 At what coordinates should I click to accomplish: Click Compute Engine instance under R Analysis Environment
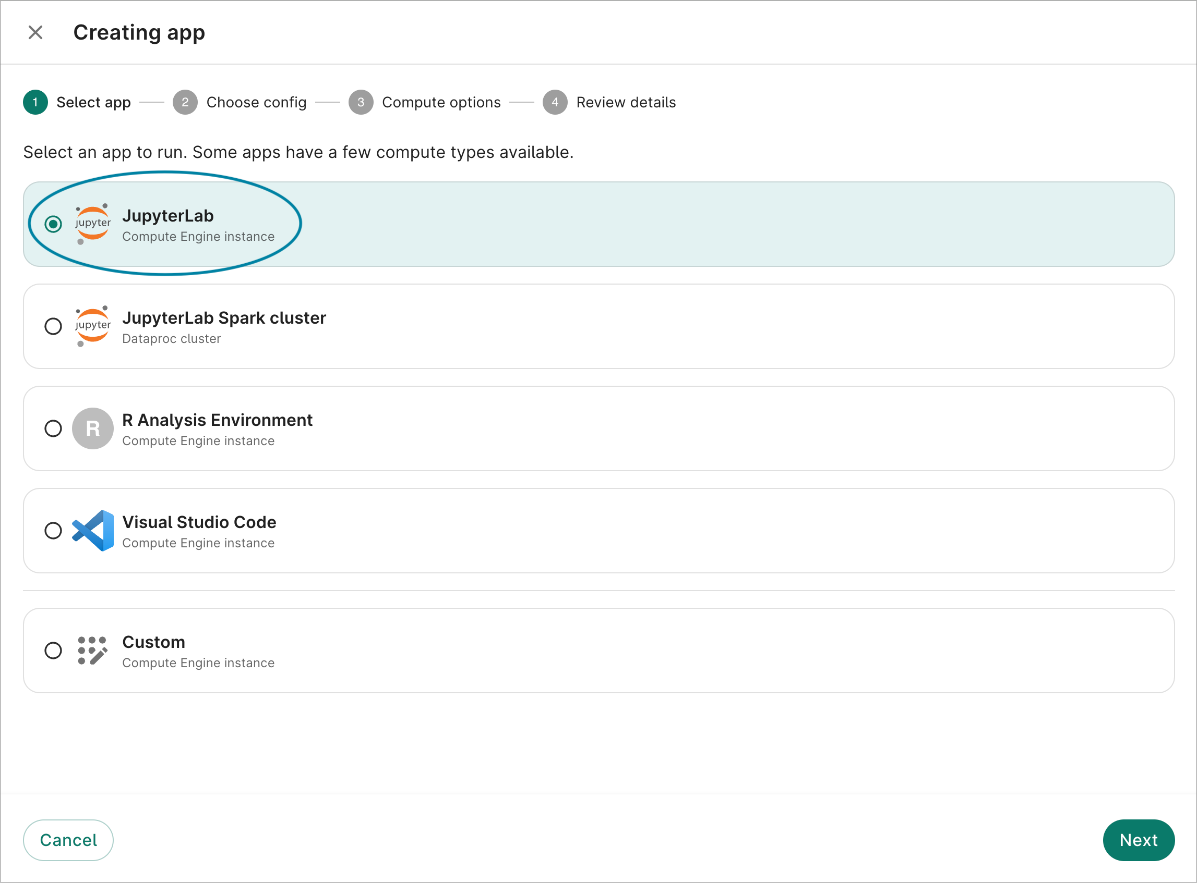pos(198,440)
